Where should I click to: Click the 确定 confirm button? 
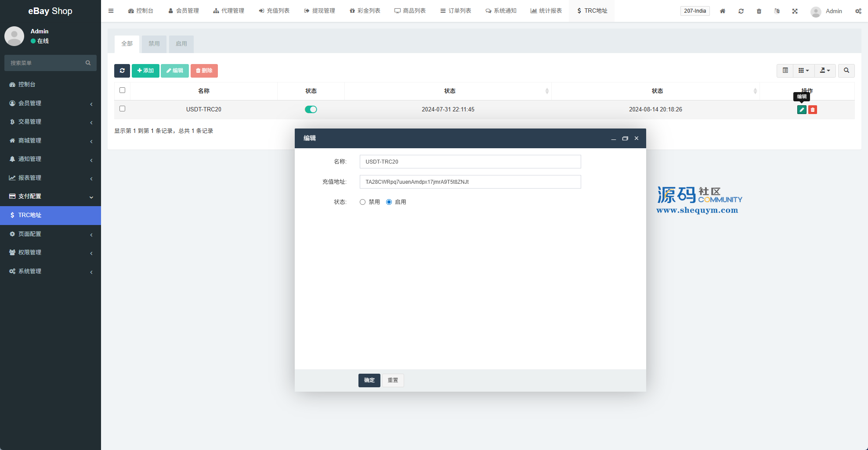pos(369,380)
